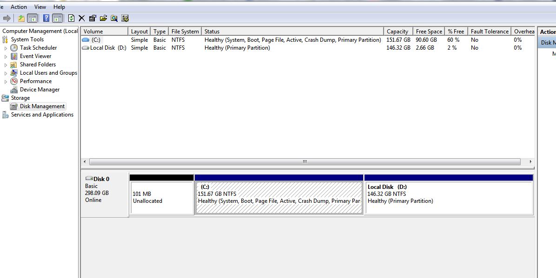Click the 90.60 GB free space cell
This screenshot has height=278, width=556.
pos(426,40)
